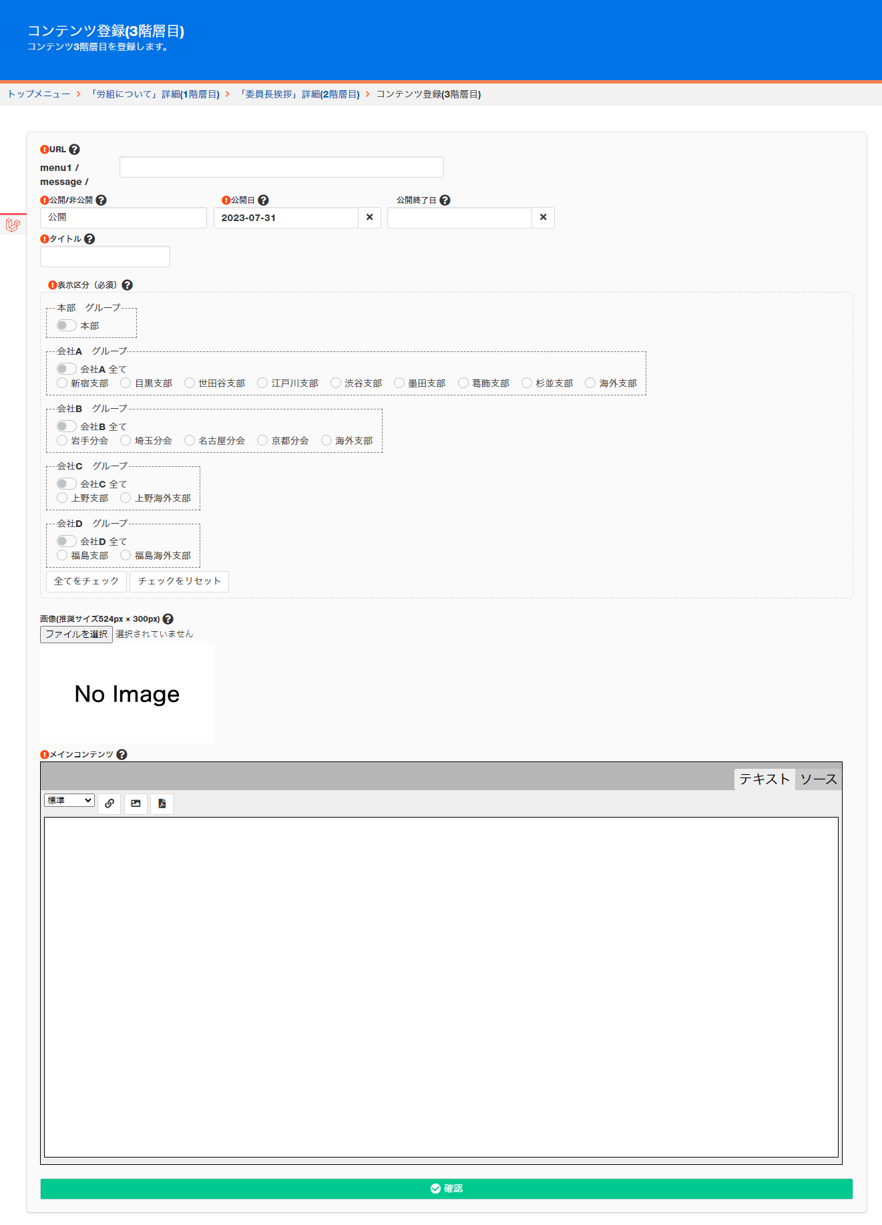Image resolution: width=882 pixels, height=1225 pixels.
Task: Click the help icon beside タイトル
Action: [x=89, y=238]
